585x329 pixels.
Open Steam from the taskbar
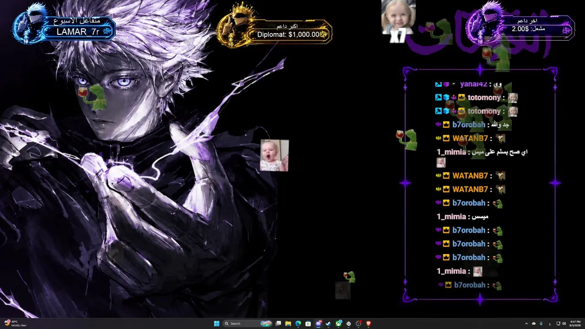pos(328,324)
